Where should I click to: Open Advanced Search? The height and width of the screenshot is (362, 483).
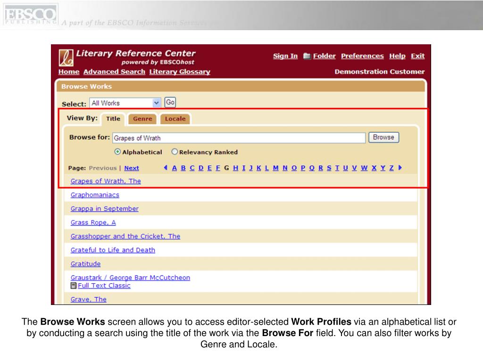pyautogui.click(x=114, y=72)
